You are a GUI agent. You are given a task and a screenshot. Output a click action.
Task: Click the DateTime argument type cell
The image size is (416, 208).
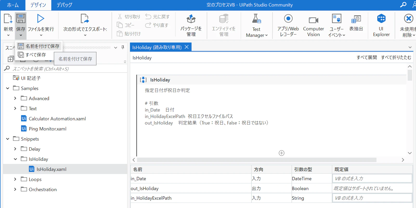[312, 179]
